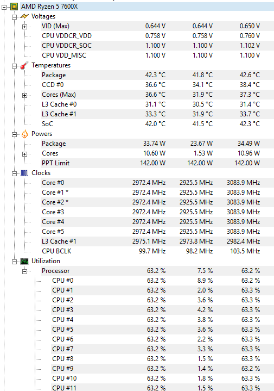Collapse the Processor utilization node

pyautogui.click(x=24, y=271)
